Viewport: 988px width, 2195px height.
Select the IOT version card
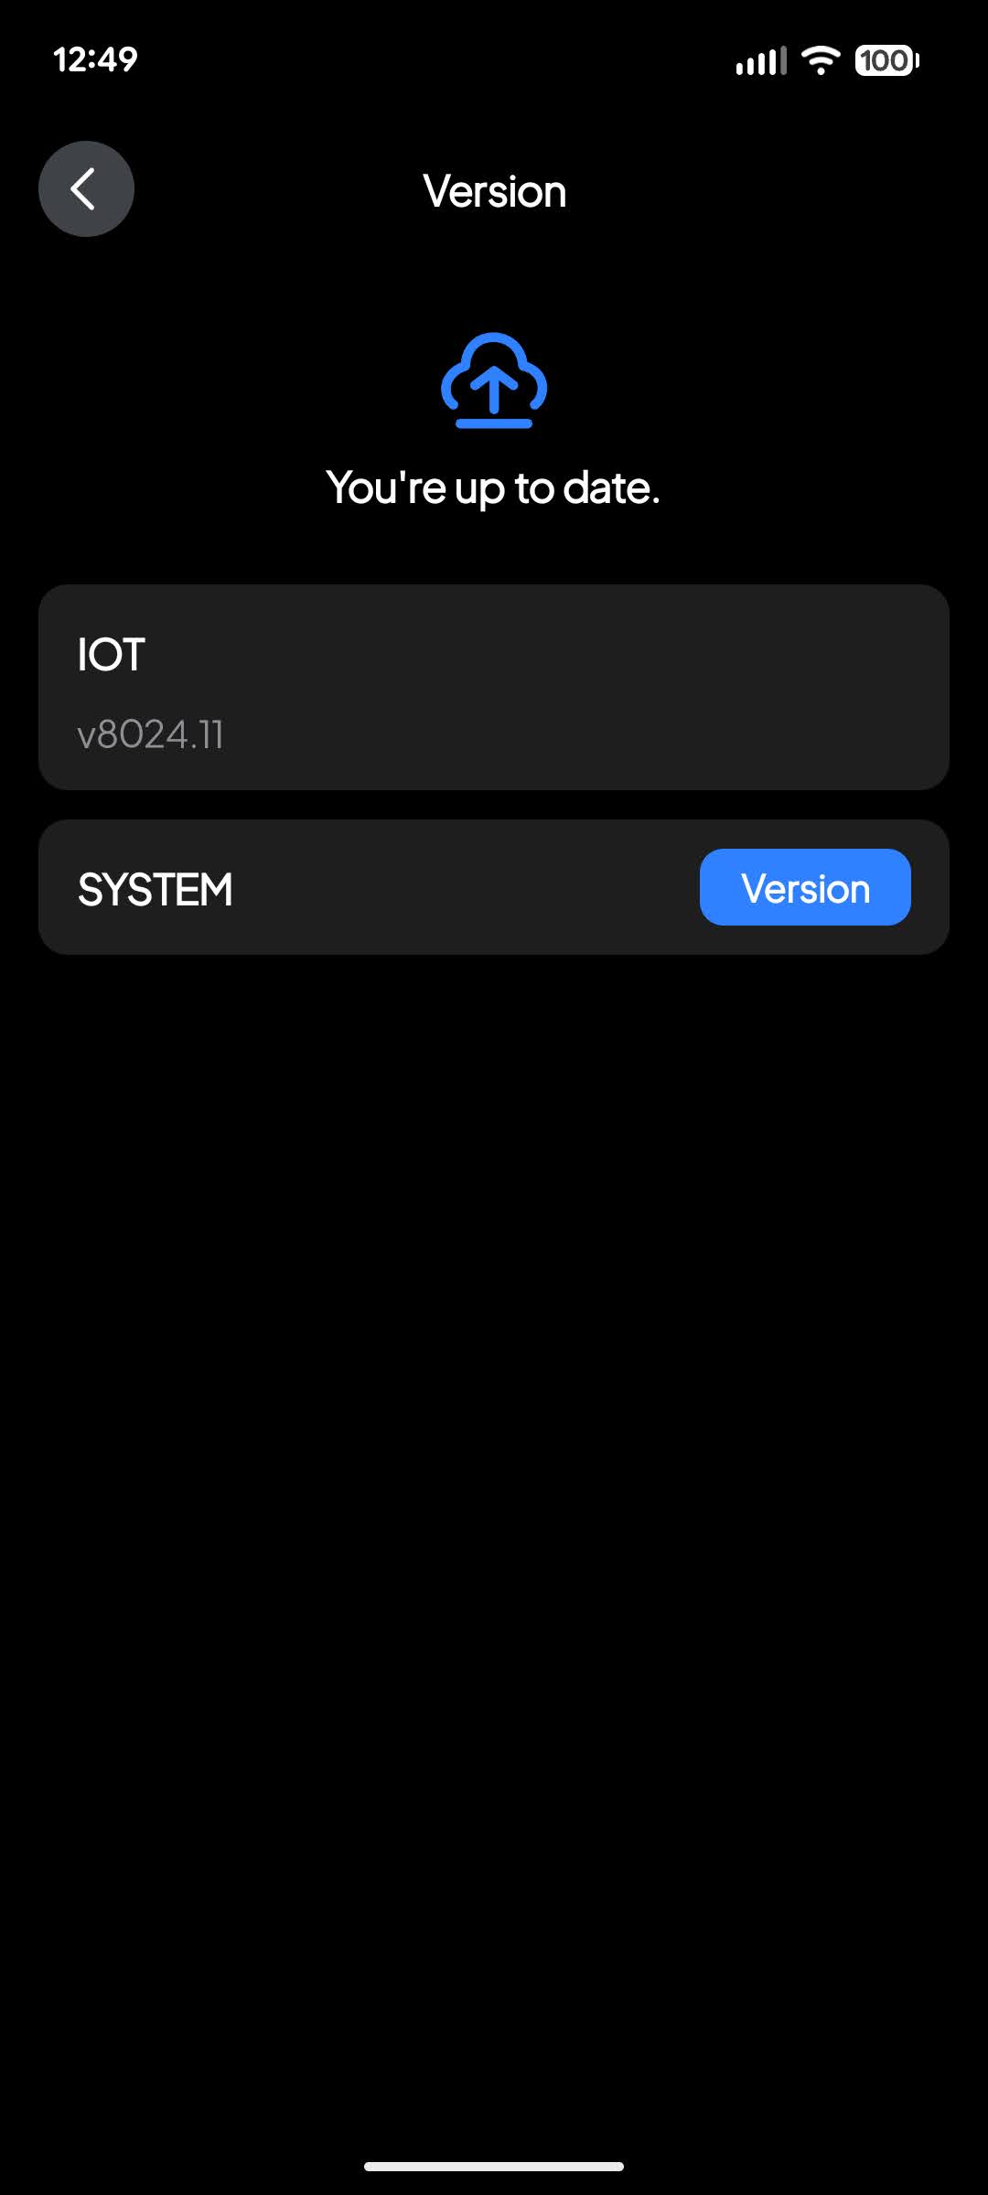point(494,688)
